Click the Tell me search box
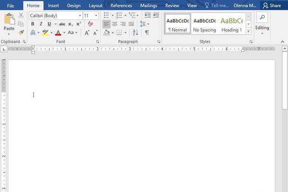 [x=217, y=6]
